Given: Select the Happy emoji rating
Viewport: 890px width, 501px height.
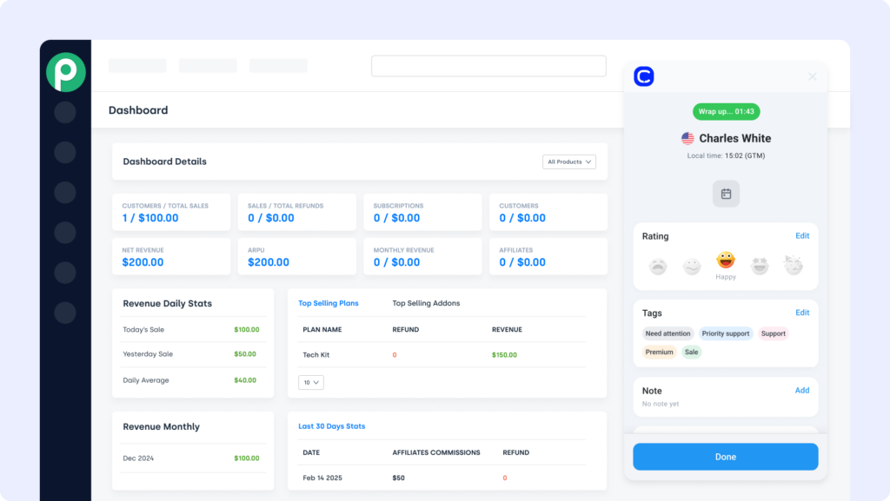Looking at the screenshot, I should coord(726,260).
